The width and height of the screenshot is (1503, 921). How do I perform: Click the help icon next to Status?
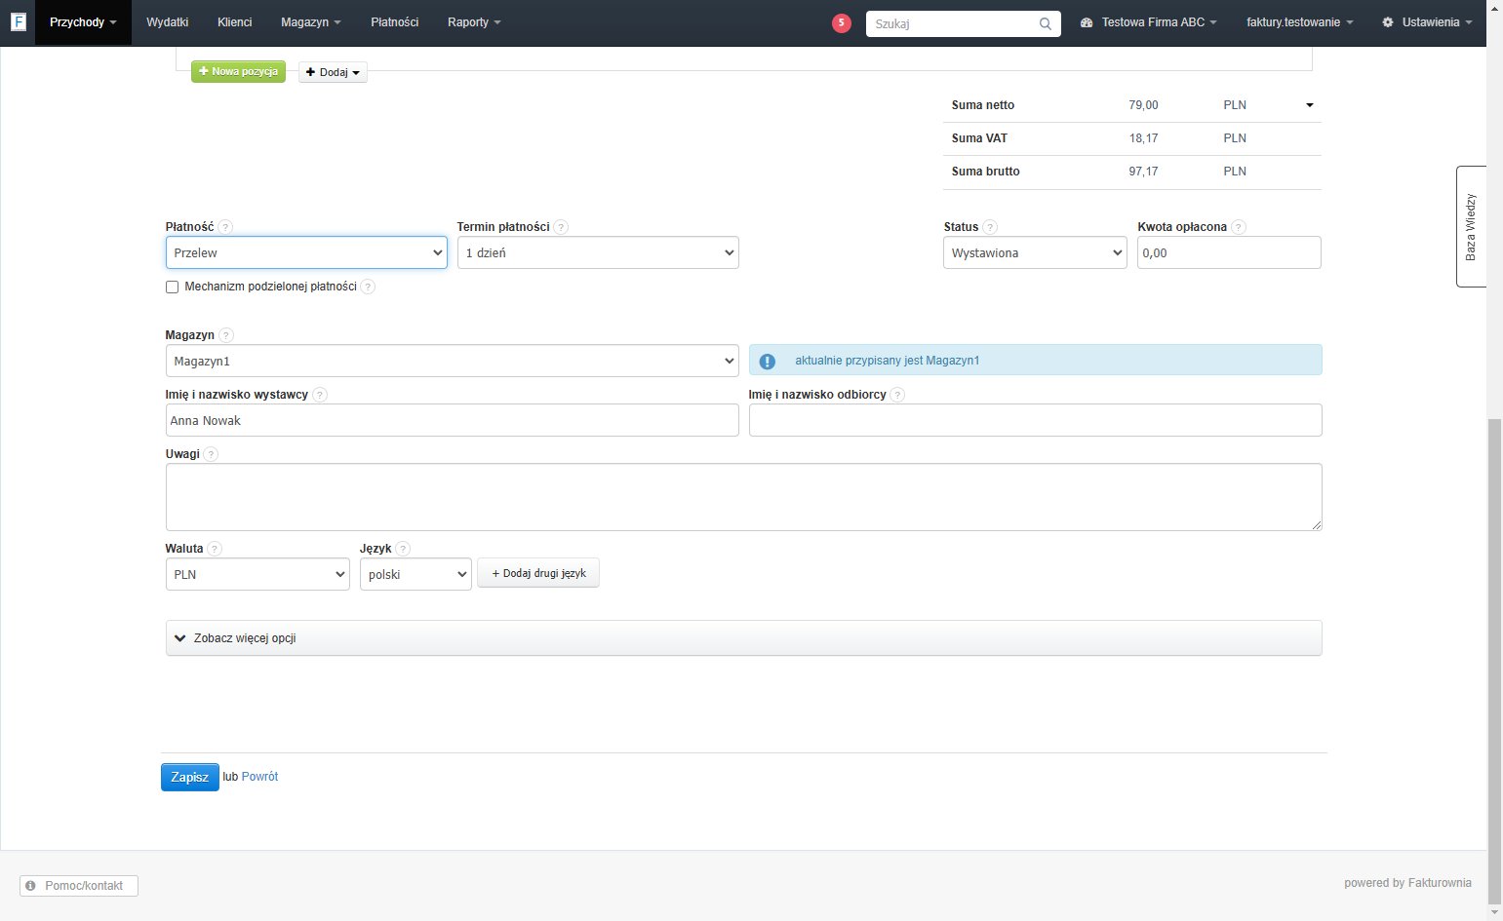(x=990, y=227)
